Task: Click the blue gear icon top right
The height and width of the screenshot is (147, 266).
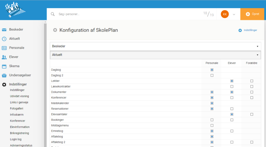Action: pyautogui.click(x=240, y=30)
